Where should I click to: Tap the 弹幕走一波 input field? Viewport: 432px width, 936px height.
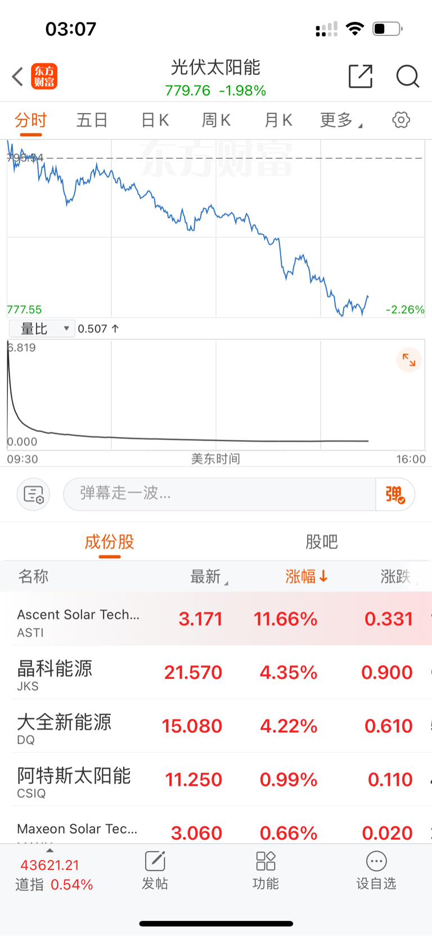pos(219,494)
